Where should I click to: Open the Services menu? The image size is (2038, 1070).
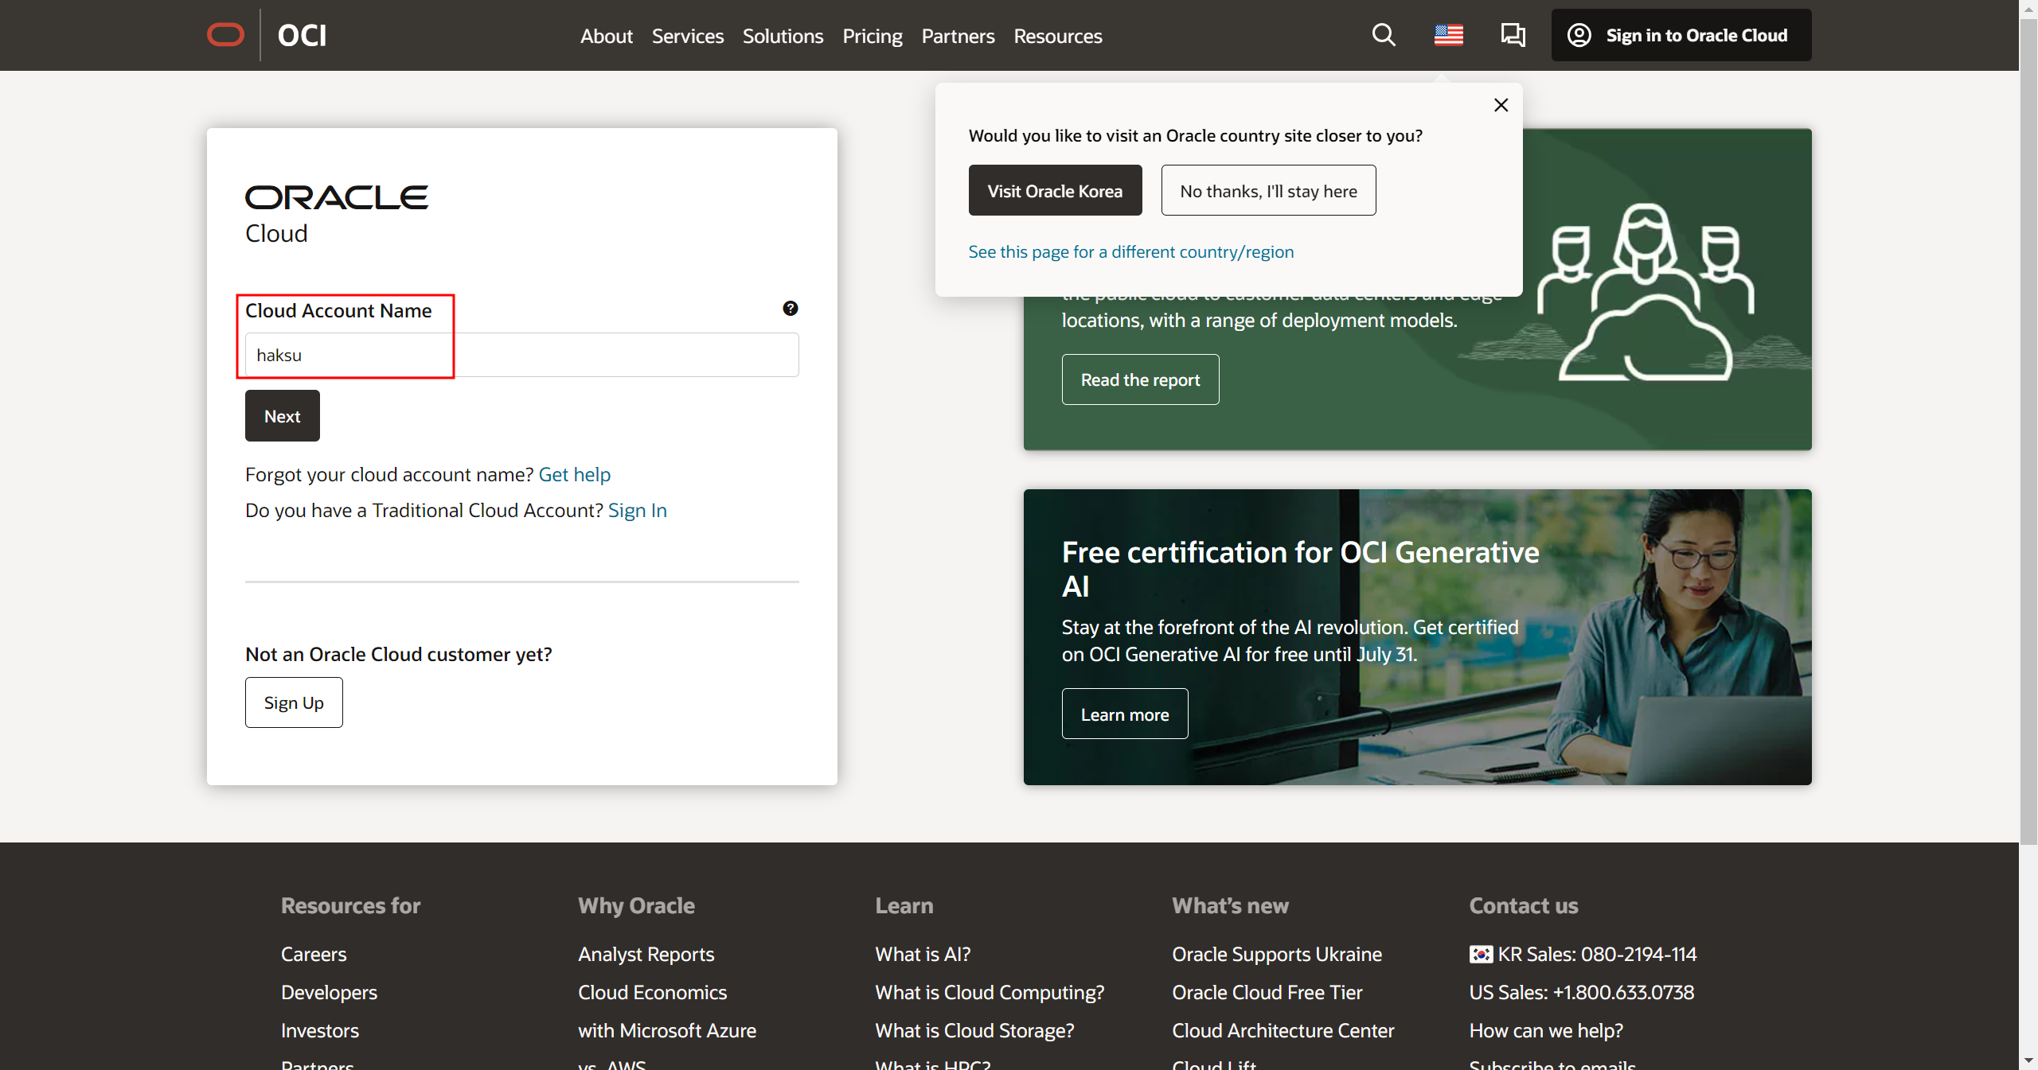(687, 36)
